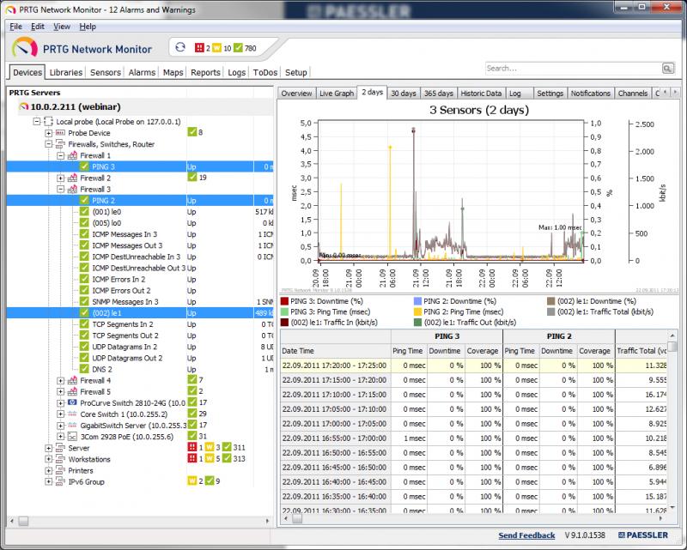Open the Edit menu
687x550 pixels.
click(37, 27)
